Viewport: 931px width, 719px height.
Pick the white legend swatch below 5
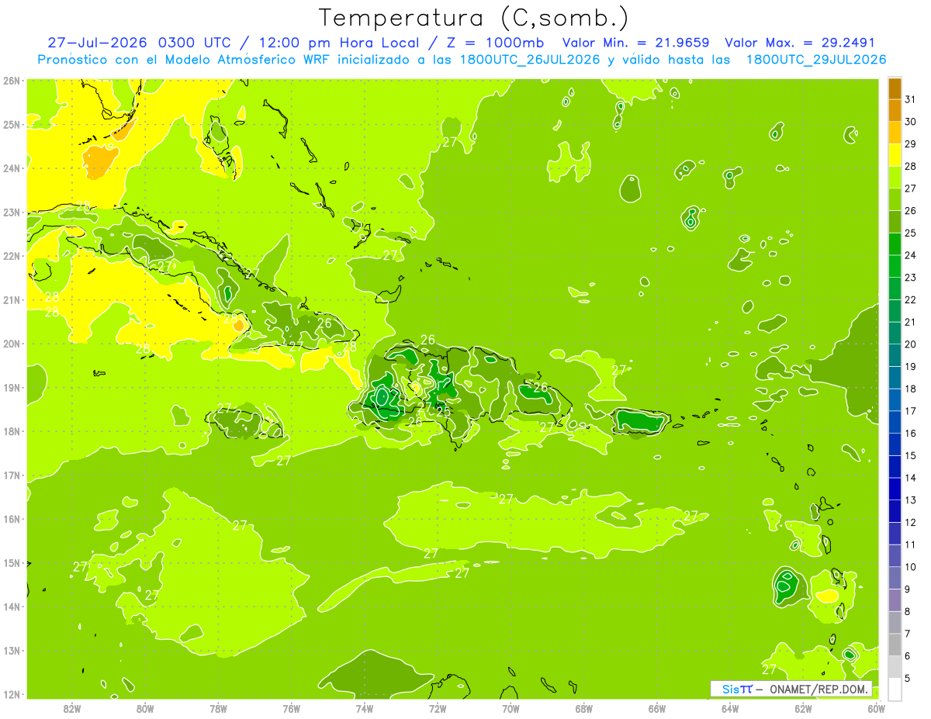895,689
